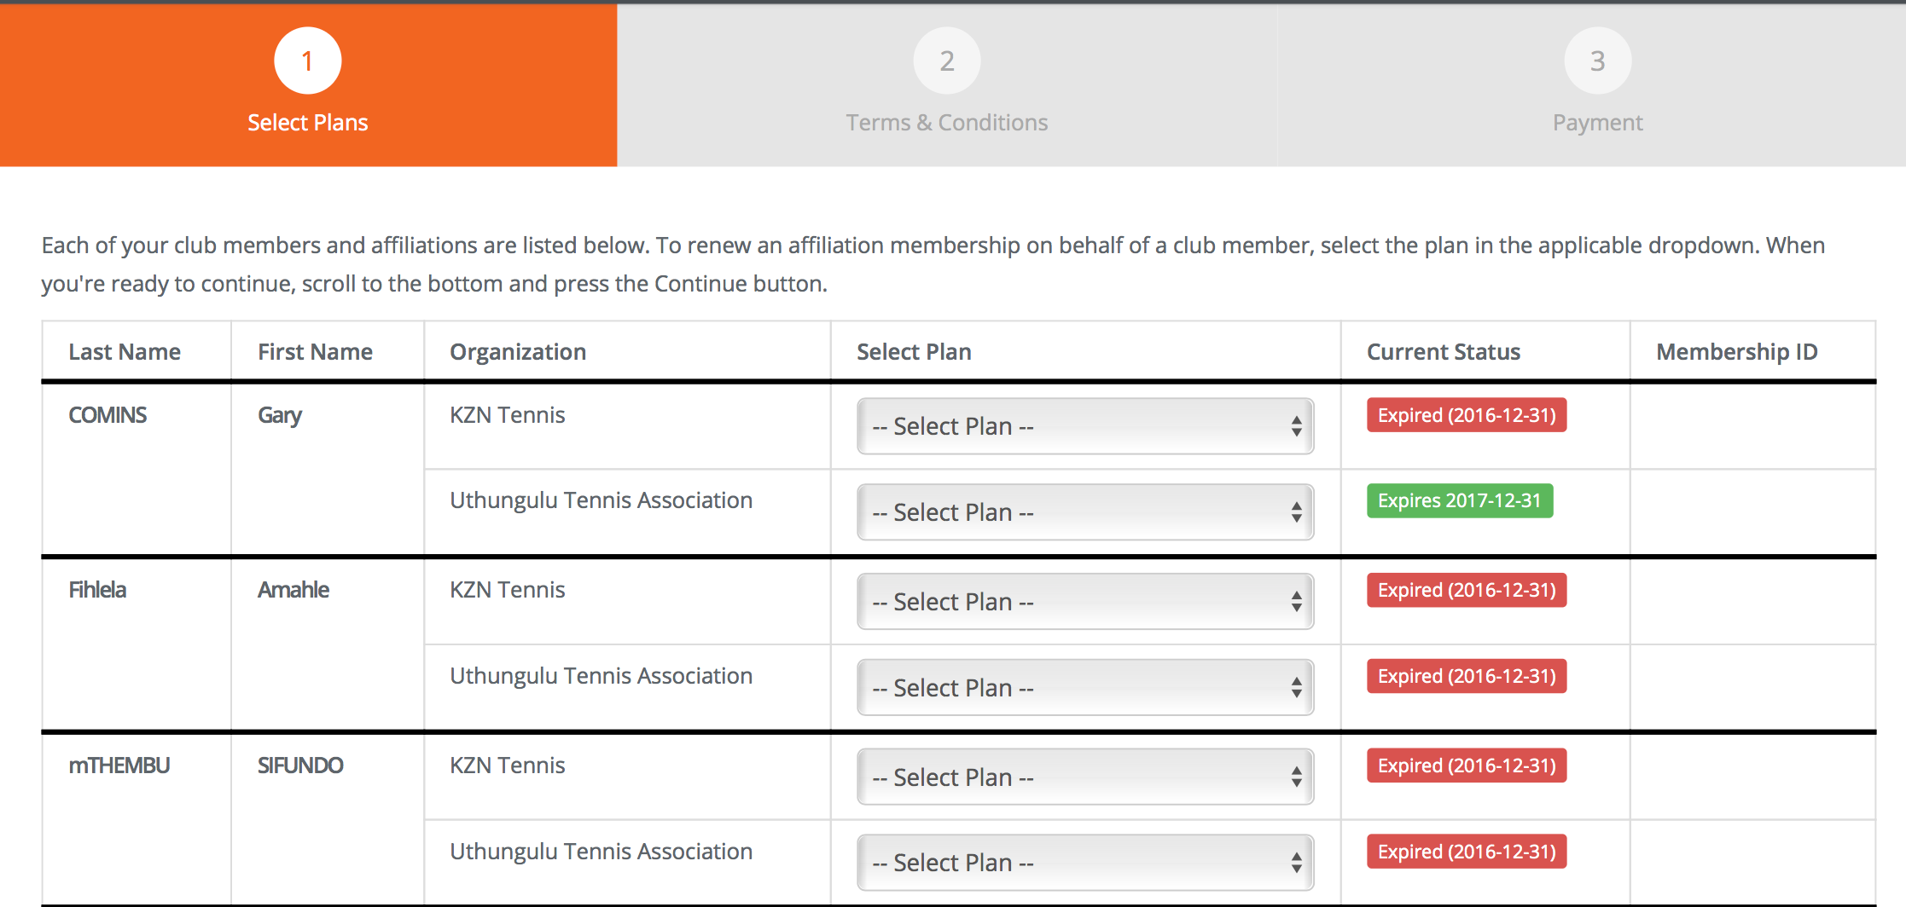
Task: Click the step 1 circle icon
Action: point(307,61)
